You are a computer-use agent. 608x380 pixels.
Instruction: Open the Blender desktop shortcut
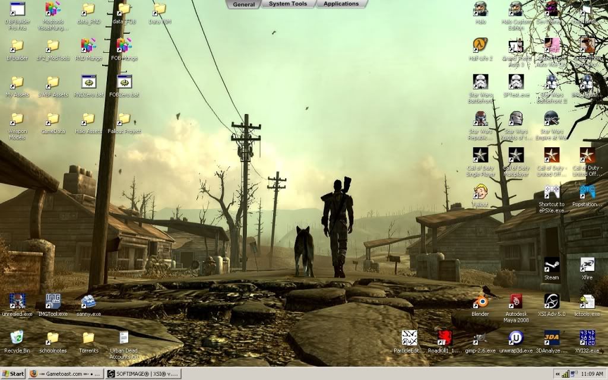pos(480,305)
